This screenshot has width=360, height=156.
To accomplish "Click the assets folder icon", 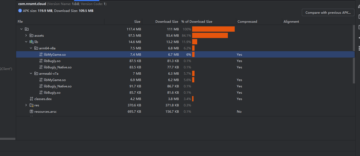I will tap(31, 35).
